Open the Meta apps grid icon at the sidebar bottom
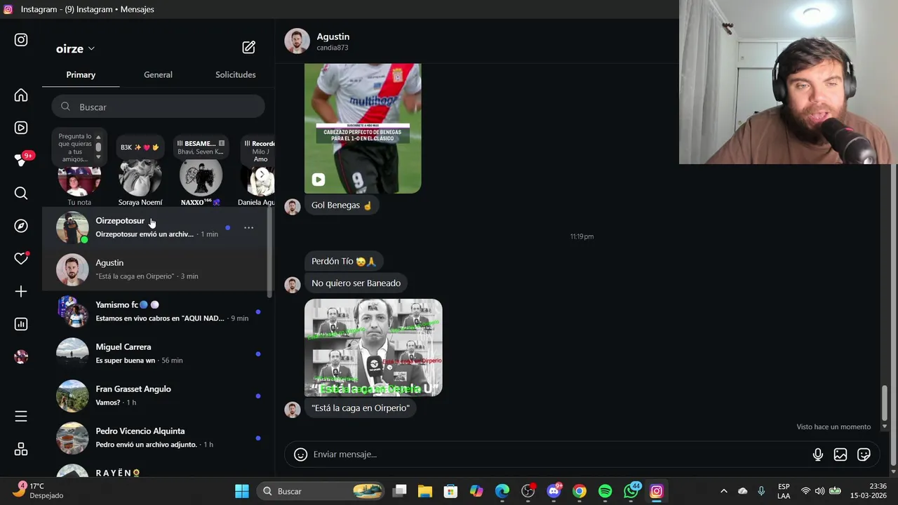The height and width of the screenshot is (505, 898). coord(21,449)
